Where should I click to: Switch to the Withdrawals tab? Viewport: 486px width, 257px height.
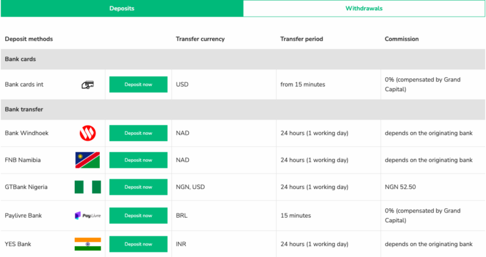(x=364, y=8)
